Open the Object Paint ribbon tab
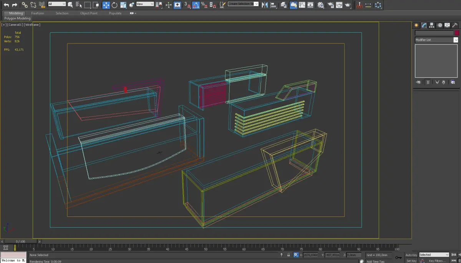The height and width of the screenshot is (263, 461). pos(89,13)
